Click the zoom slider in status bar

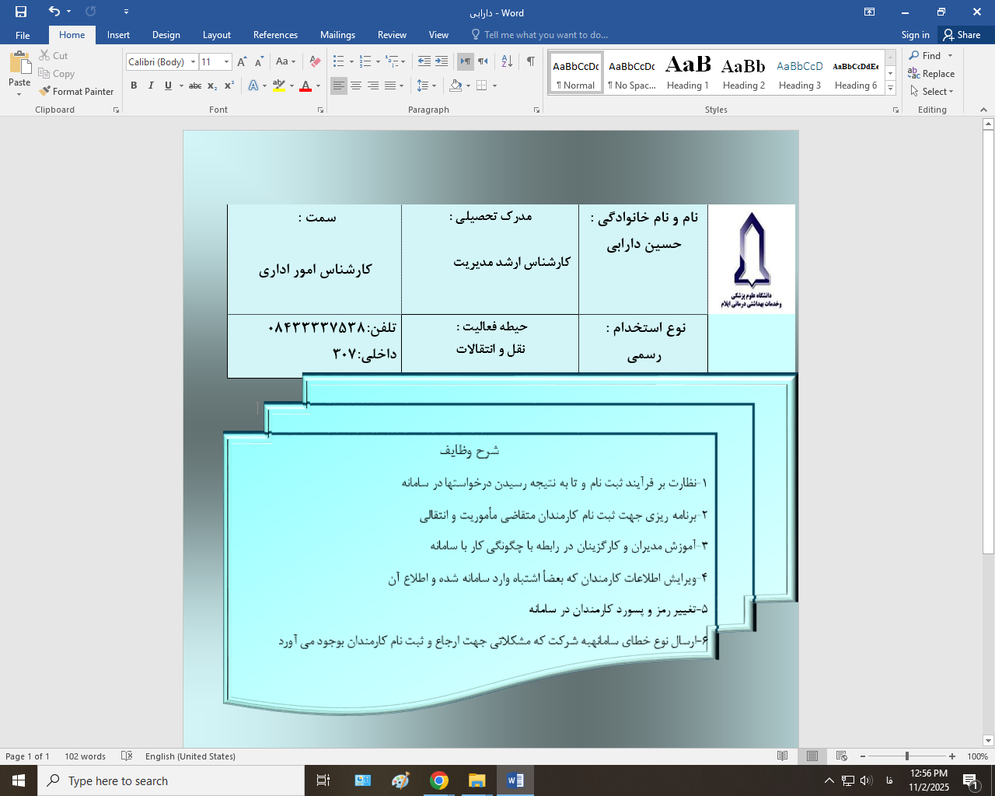click(x=906, y=756)
